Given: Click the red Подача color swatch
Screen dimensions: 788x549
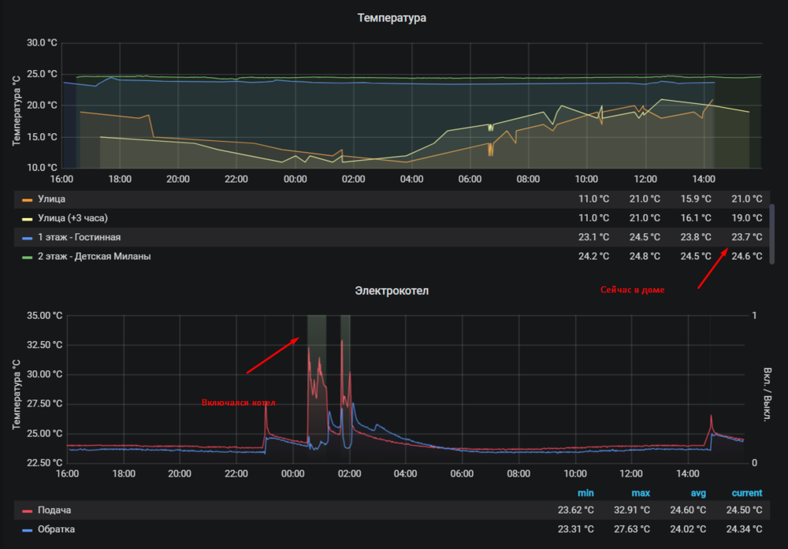Looking at the screenshot, I should point(27,511).
